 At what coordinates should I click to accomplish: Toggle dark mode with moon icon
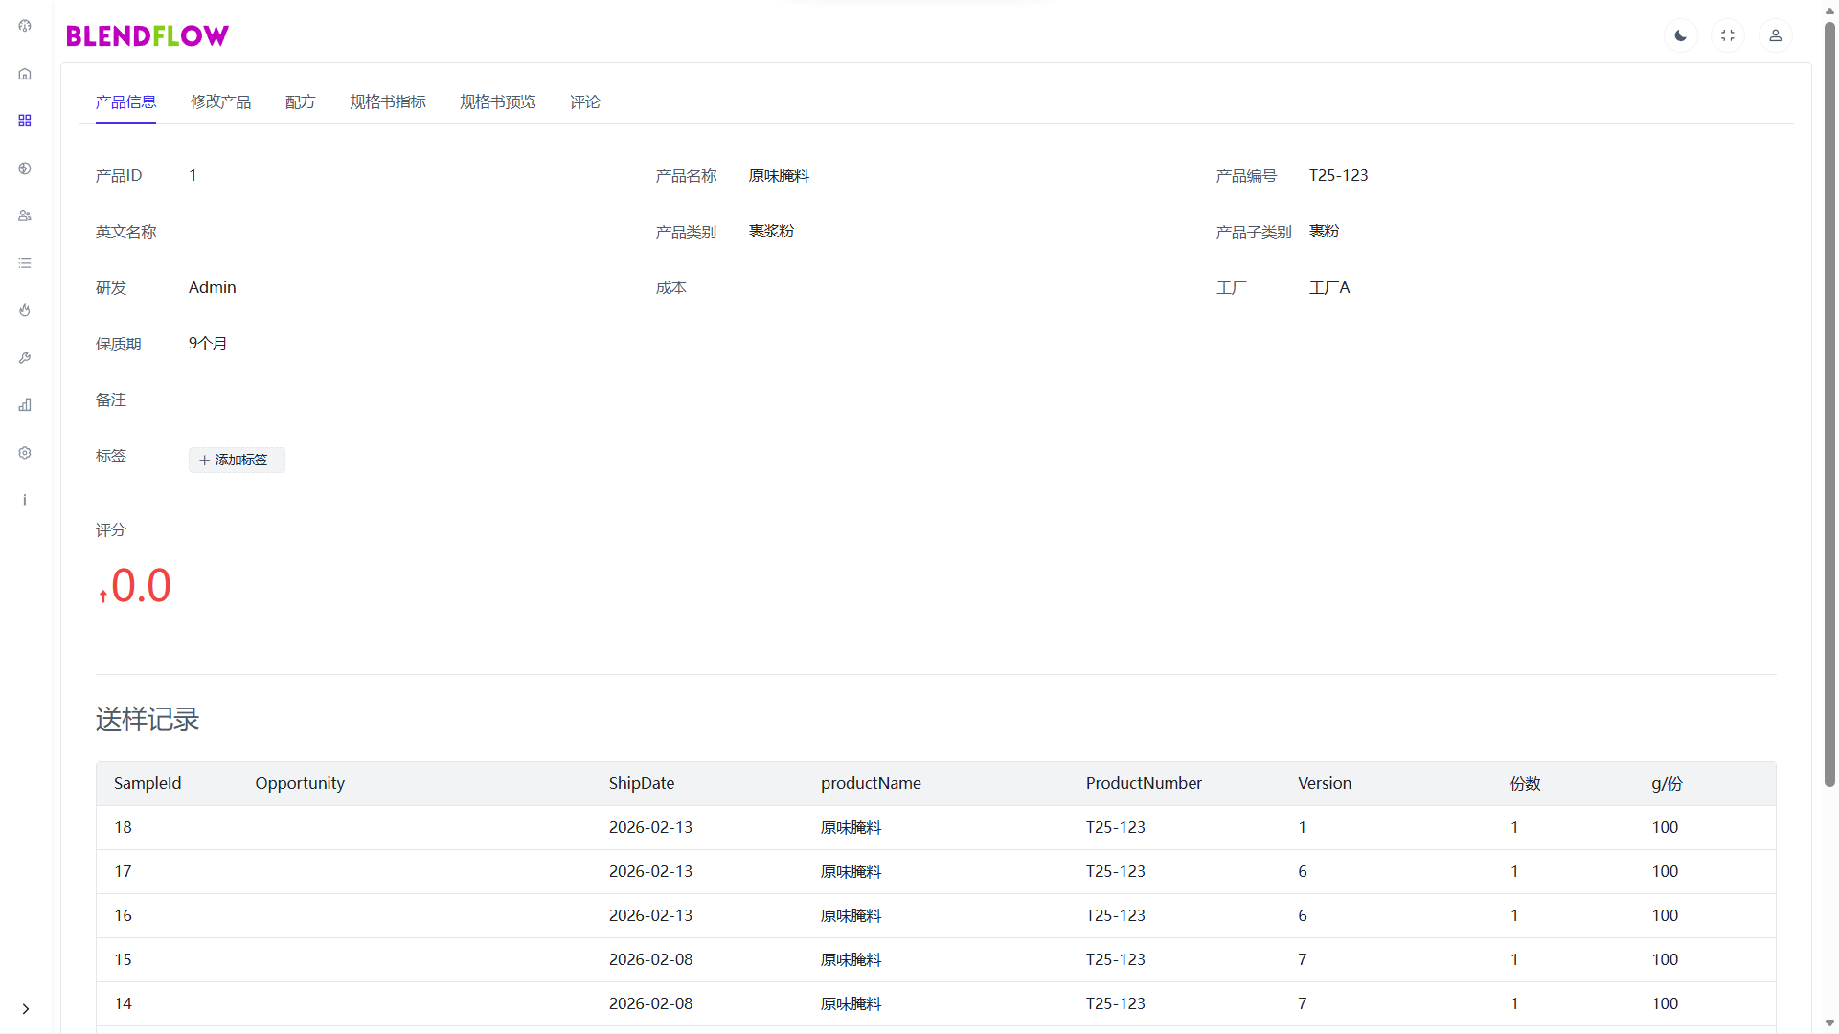tap(1680, 35)
